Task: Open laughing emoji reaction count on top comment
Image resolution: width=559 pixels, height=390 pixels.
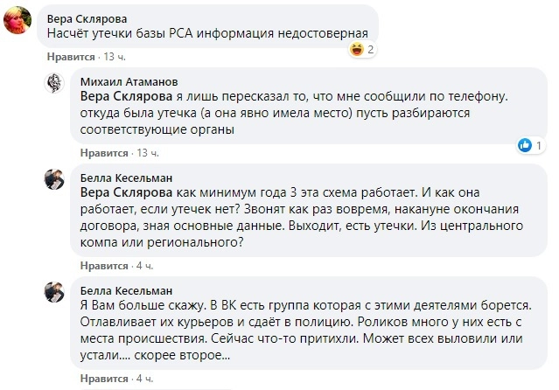Action: pos(361,50)
